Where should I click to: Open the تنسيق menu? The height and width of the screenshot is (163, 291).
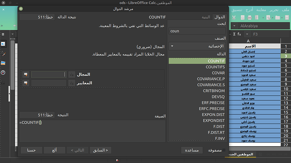[x=237, y=10]
